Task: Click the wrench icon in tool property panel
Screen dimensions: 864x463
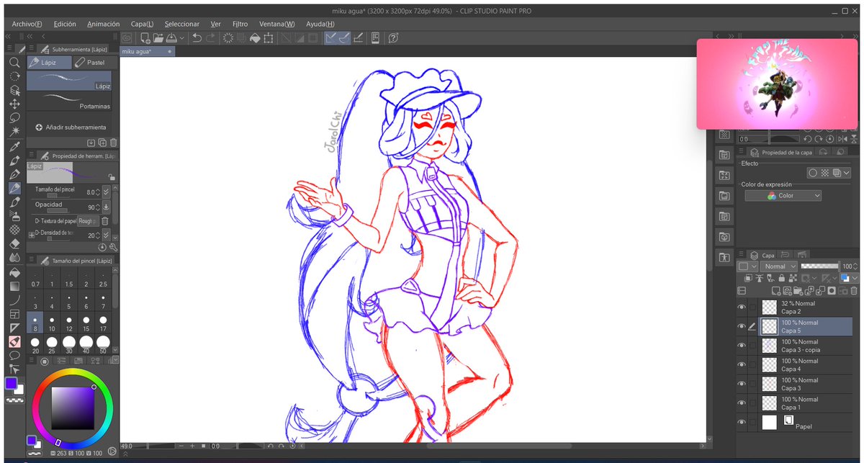Action: 113,247
